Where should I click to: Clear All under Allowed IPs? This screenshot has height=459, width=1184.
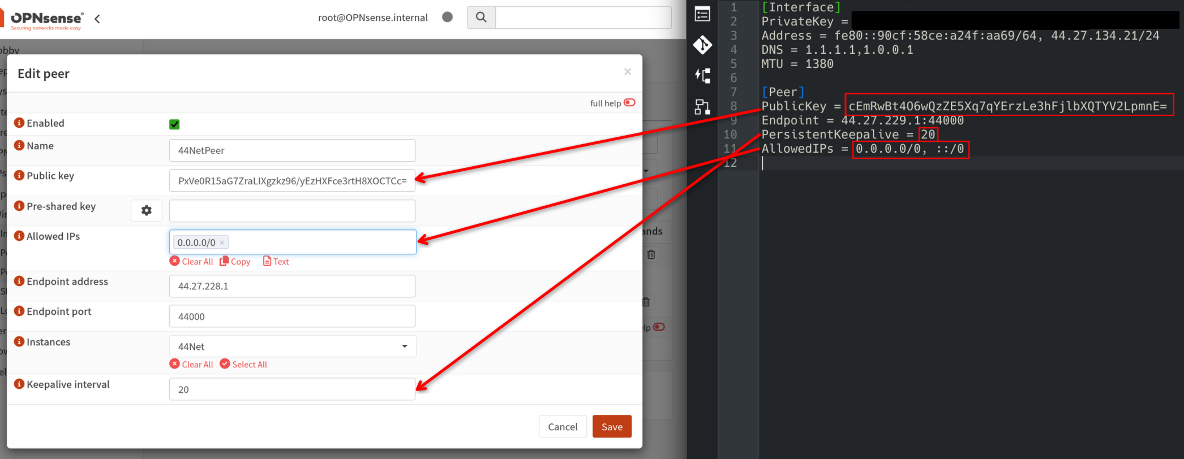(191, 261)
